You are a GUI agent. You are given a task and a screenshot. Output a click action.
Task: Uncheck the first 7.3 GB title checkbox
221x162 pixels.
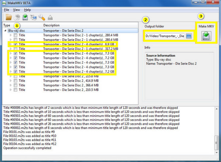pos(15,53)
